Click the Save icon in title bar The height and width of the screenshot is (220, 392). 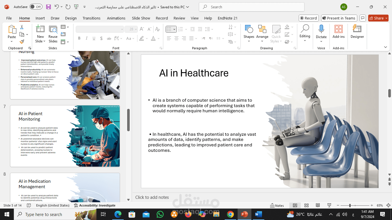[x=48, y=7]
